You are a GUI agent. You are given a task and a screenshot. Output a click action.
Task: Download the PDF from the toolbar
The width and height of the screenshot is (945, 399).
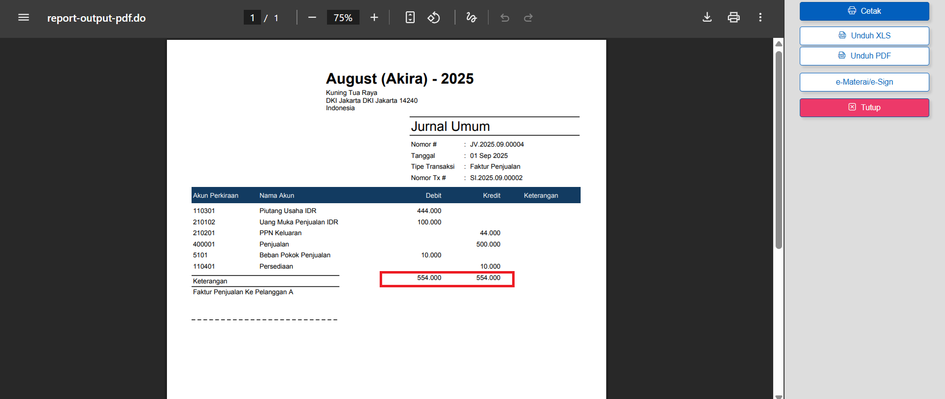[707, 18]
